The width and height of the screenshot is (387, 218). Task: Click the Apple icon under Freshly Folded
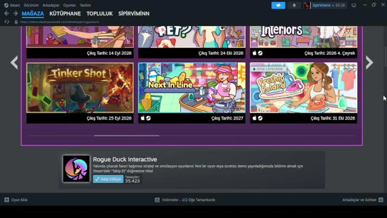(x=255, y=118)
